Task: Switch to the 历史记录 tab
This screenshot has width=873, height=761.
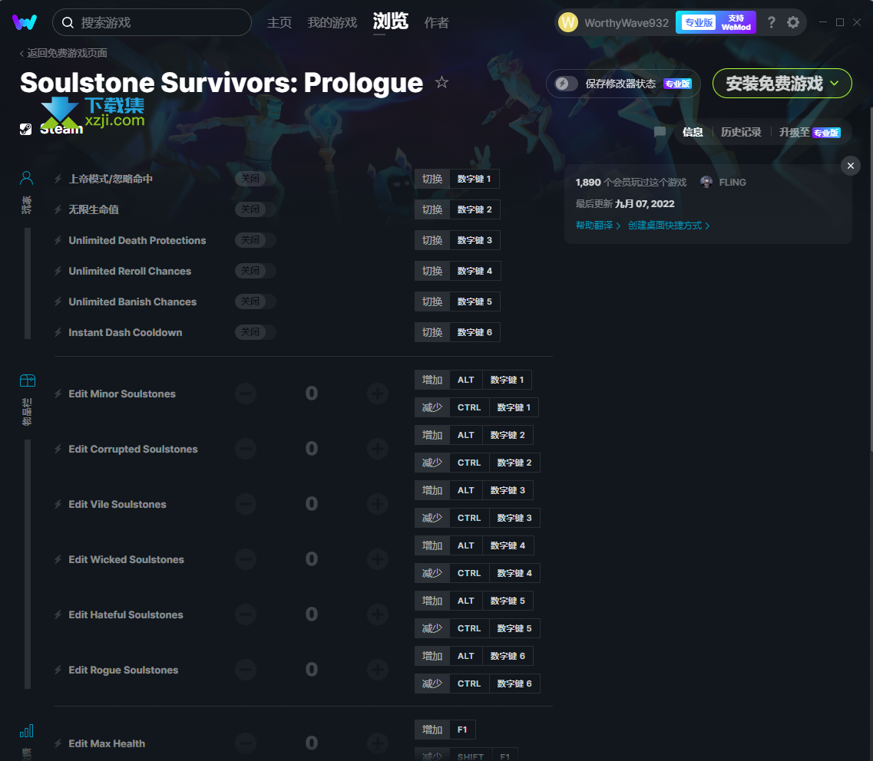Action: (x=740, y=132)
